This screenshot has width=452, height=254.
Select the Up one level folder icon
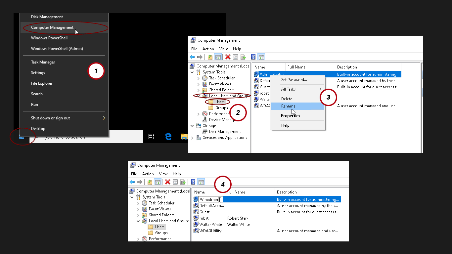click(x=210, y=57)
